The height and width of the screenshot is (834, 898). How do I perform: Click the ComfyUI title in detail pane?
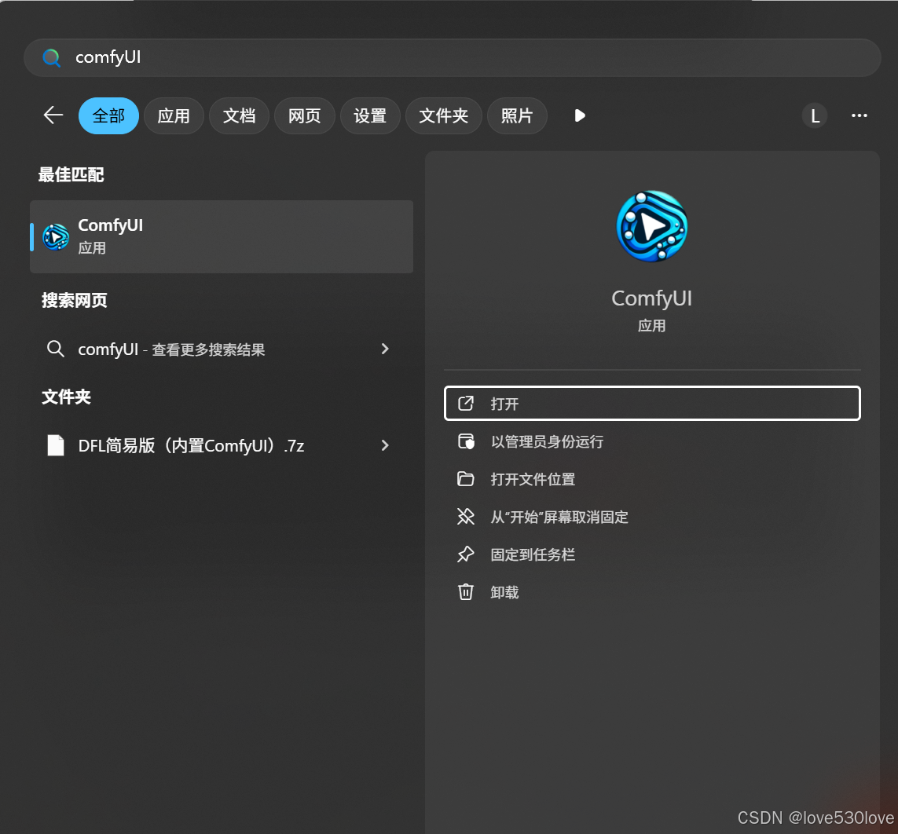pyautogui.click(x=652, y=298)
